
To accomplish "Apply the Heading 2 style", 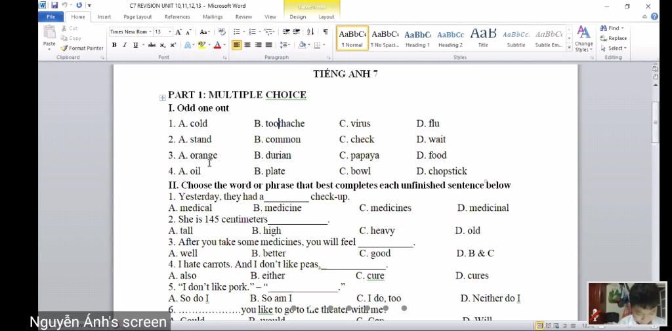I will (450, 38).
